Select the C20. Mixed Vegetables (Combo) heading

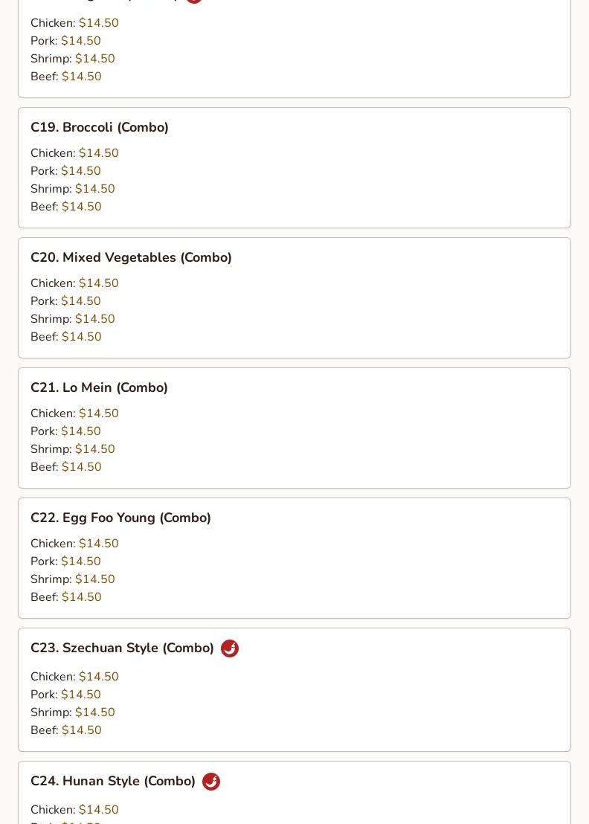[x=131, y=257]
